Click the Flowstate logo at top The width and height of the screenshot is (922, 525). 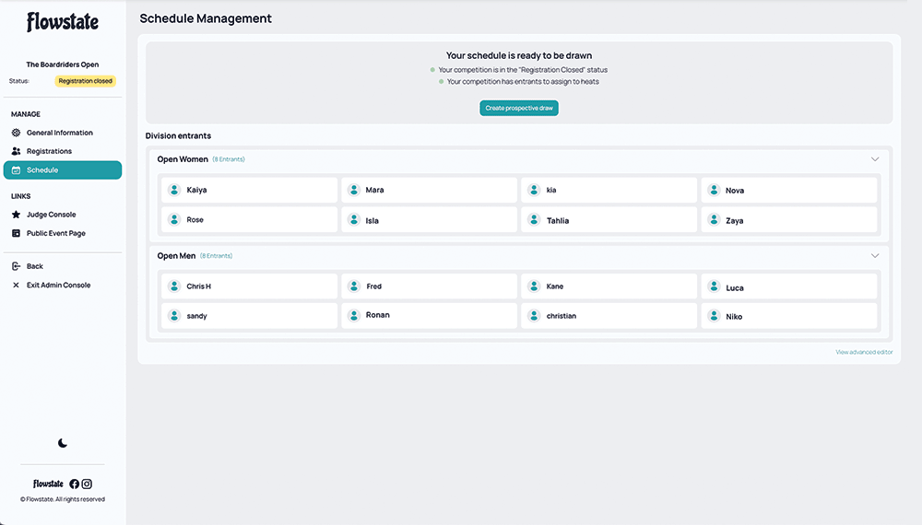tap(63, 22)
